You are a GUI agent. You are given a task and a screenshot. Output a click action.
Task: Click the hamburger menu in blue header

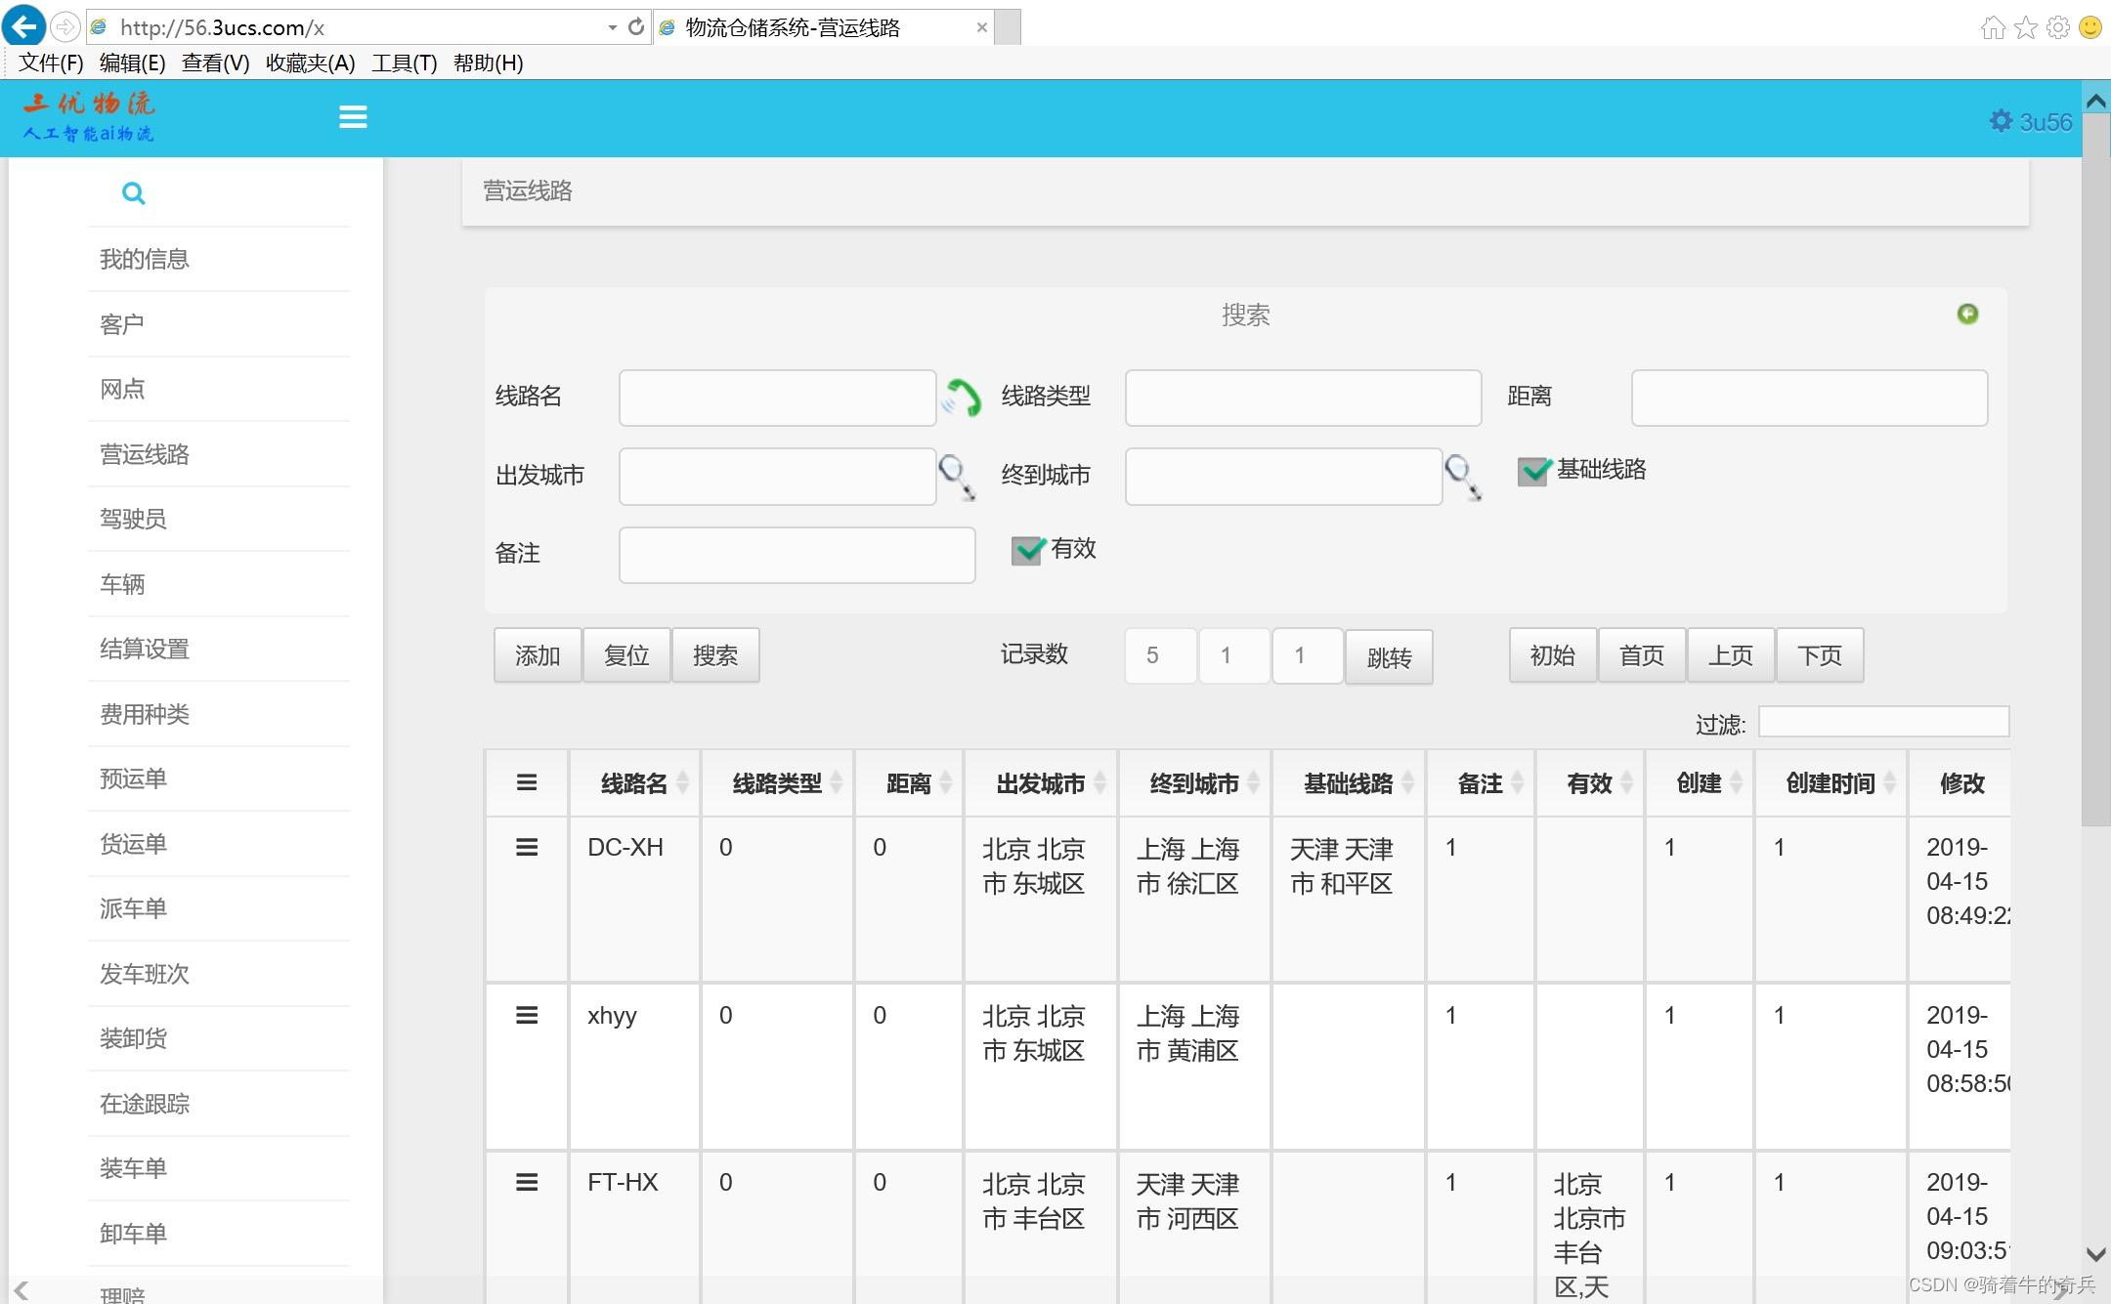pyautogui.click(x=353, y=117)
